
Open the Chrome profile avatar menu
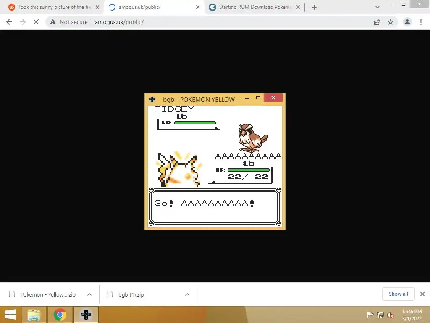click(x=407, y=22)
